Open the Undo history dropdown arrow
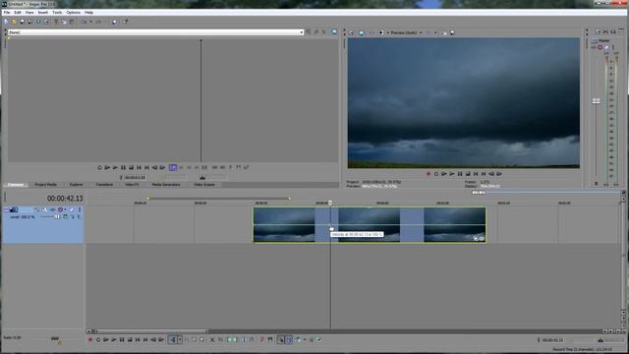629x354 pixels. click(x=90, y=22)
